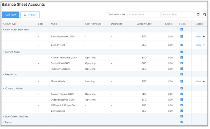Toggle status checkbox for GST Suspense
This screenshot has height=129, width=210.
[182, 111]
